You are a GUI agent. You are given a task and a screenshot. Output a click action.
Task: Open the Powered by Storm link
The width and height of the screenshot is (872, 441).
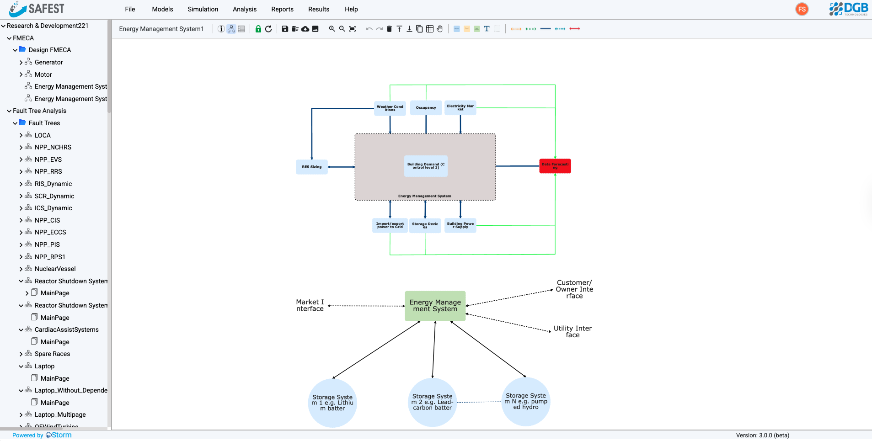point(41,435)
